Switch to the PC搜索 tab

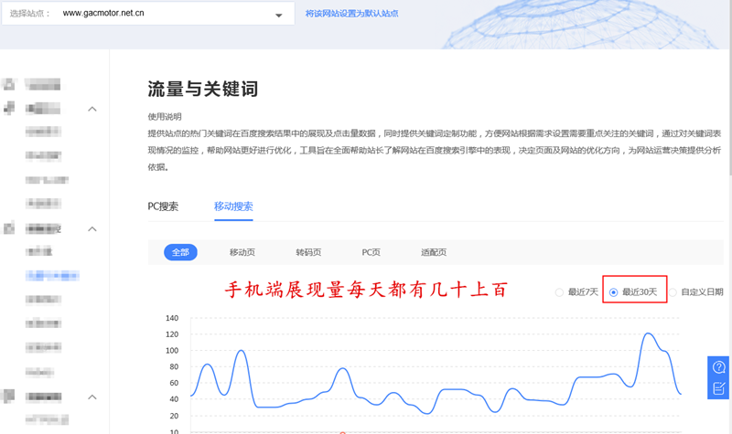(x=163, y=206)
